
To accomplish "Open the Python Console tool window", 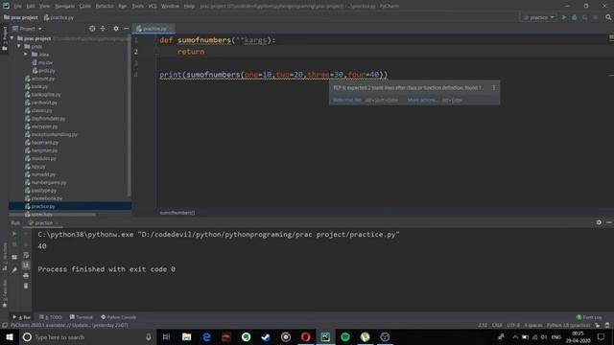I will pos(119,317).
